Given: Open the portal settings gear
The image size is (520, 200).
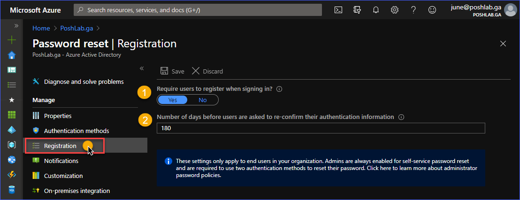Looking at the screenshot, I should [394, 10].
